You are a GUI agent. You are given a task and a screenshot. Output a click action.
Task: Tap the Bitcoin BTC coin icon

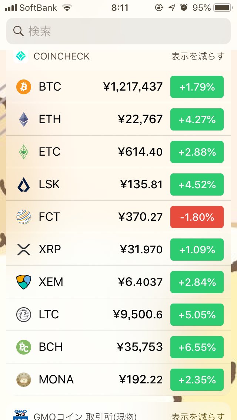24,87
